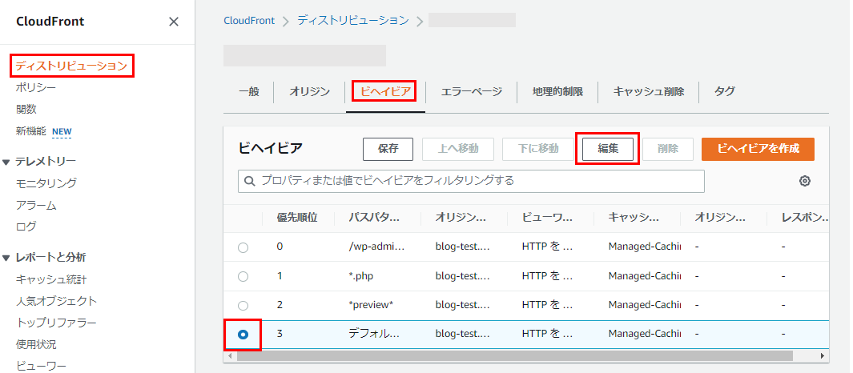Open キャッシュ統計 in the sidebar
The width and height of the screenshot is (853, 373).
[x=51, y=279]
